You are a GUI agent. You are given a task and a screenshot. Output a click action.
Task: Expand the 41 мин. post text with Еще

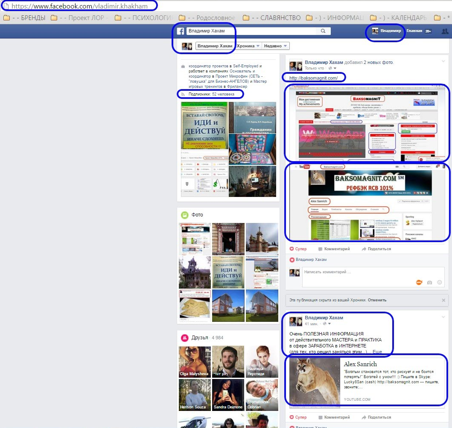377,352
